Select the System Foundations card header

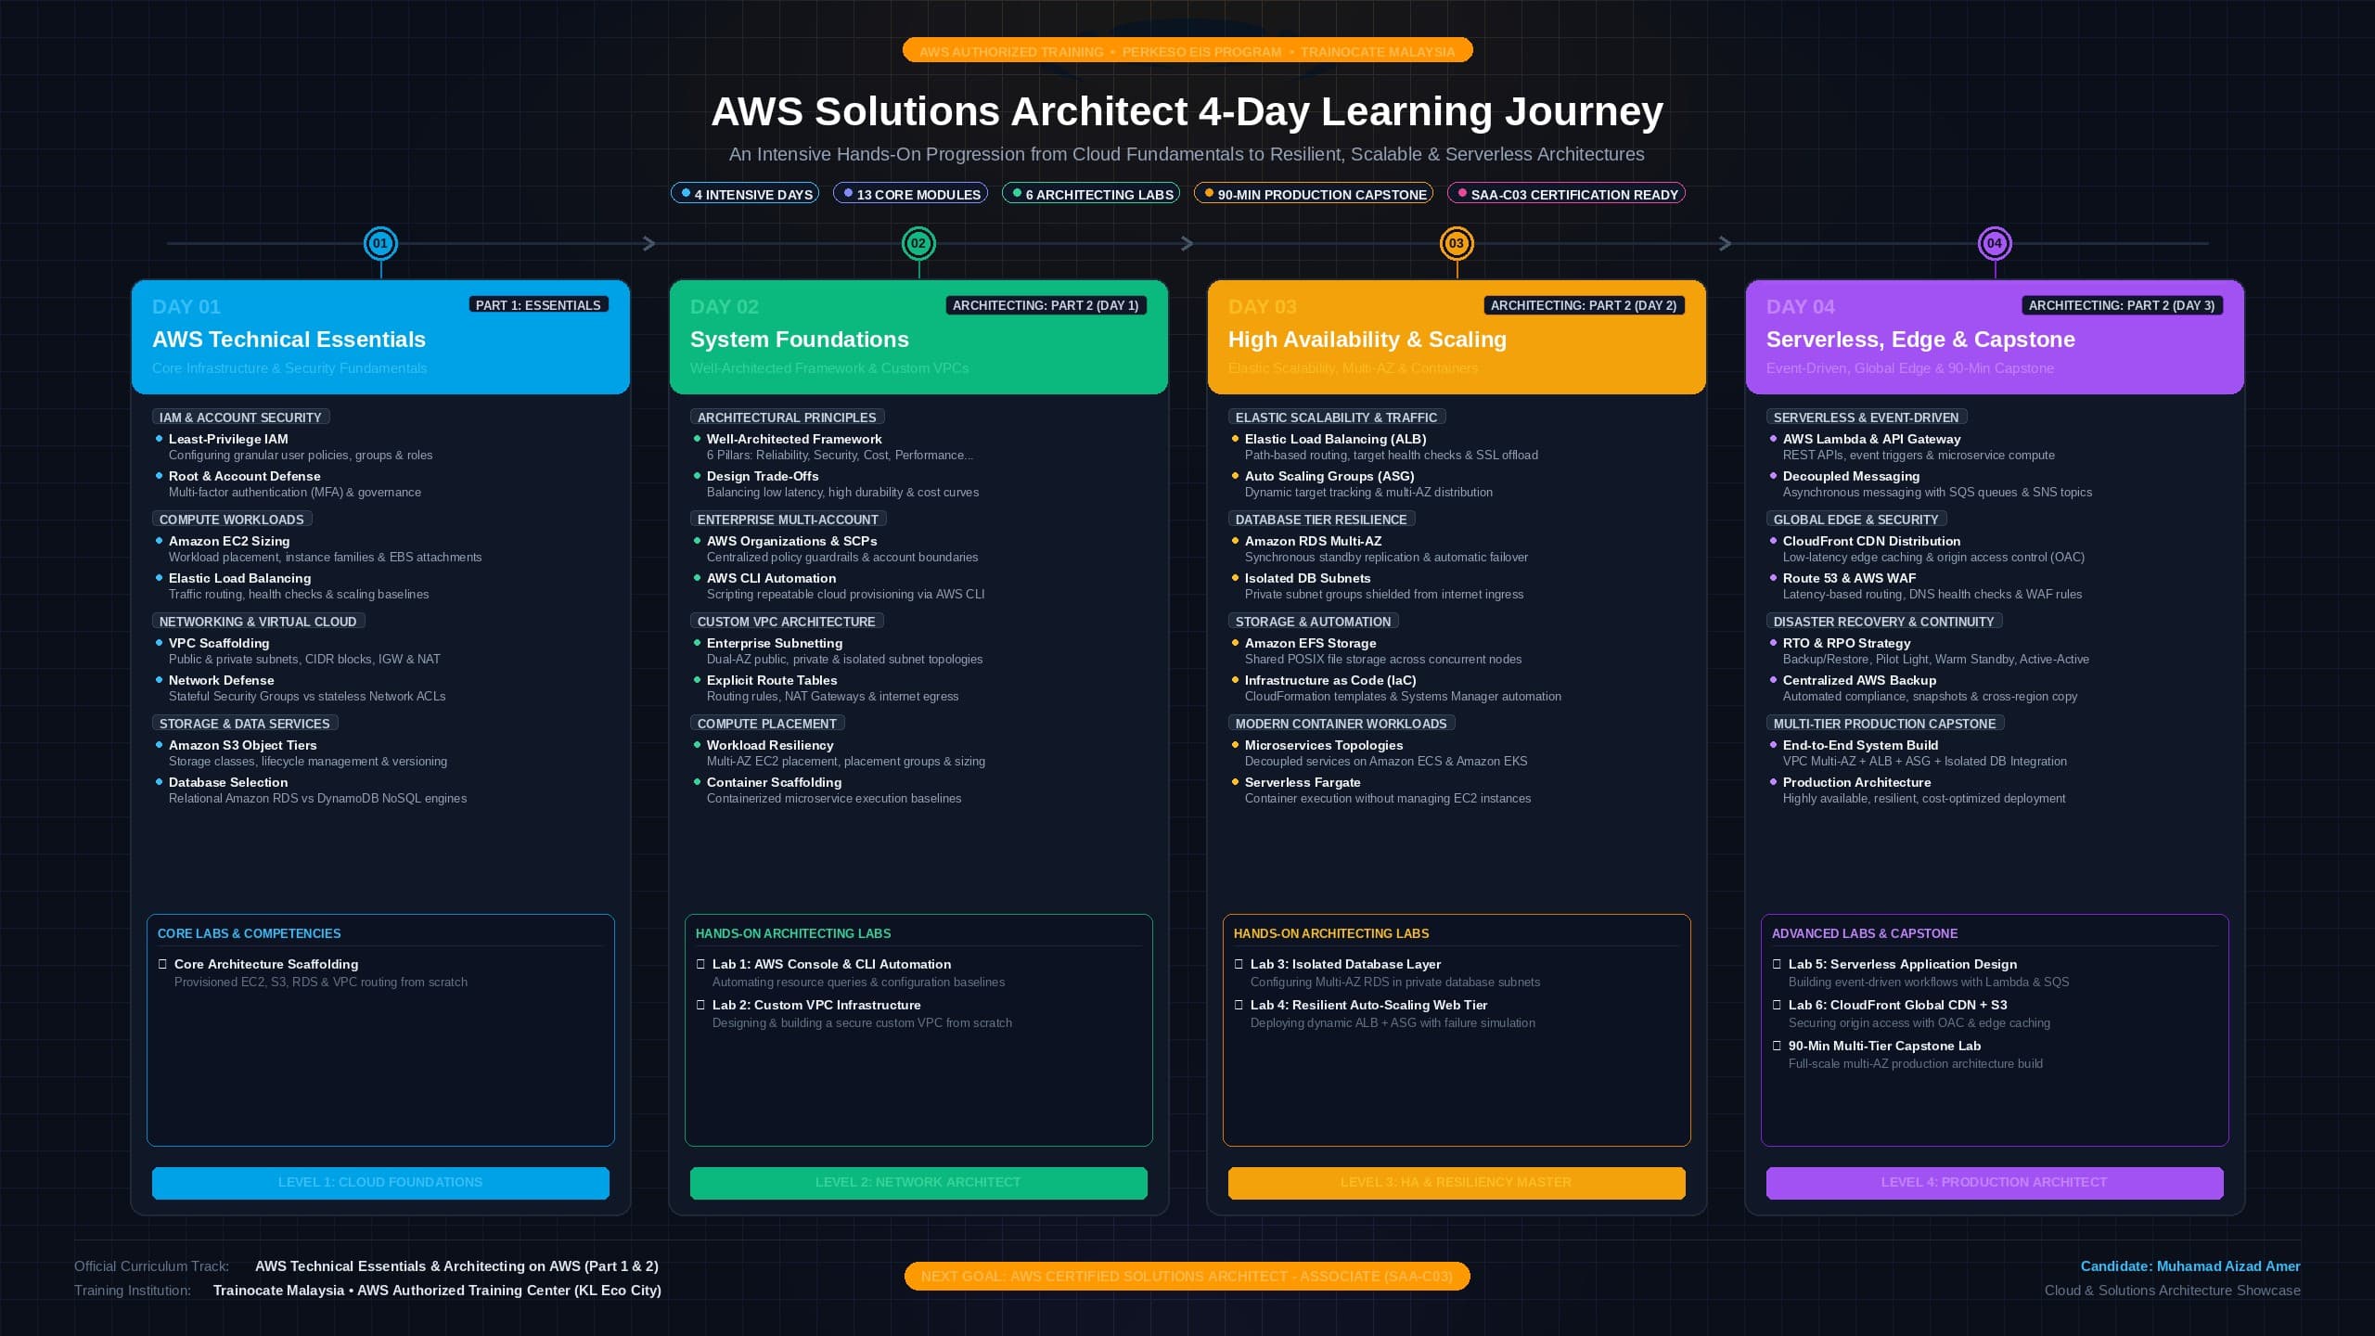918,337
